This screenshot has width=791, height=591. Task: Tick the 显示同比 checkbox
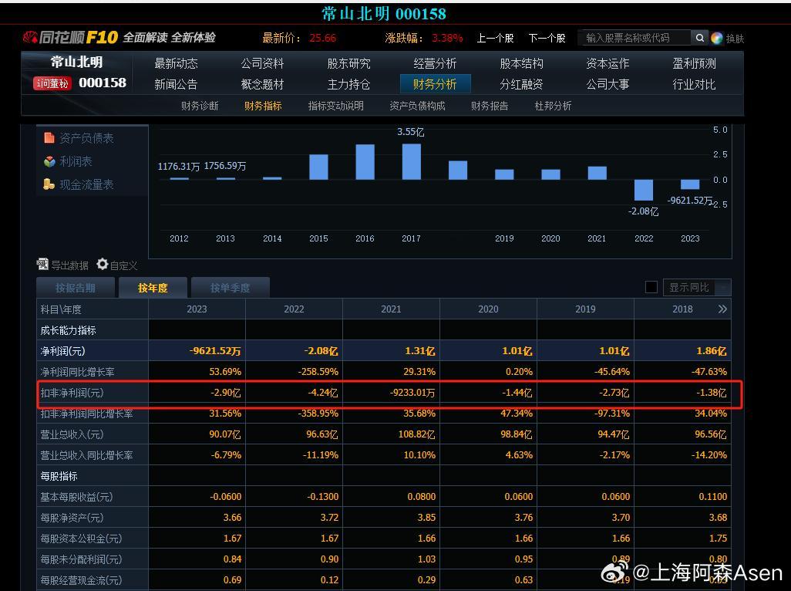click(x=651, y=287)
